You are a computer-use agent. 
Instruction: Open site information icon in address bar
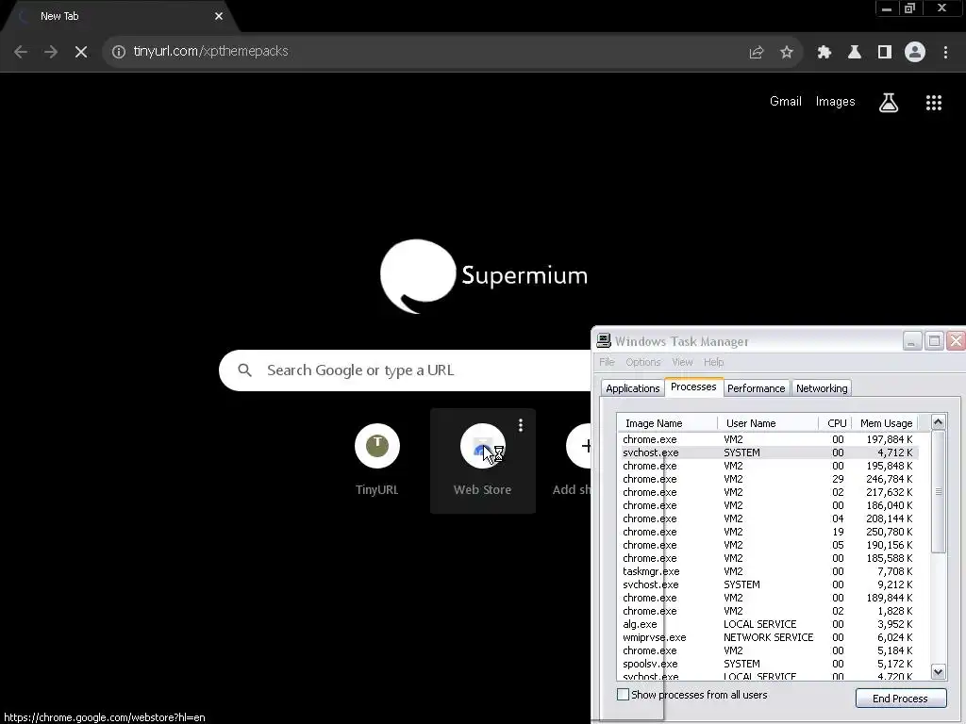click(x=118, y=52)
